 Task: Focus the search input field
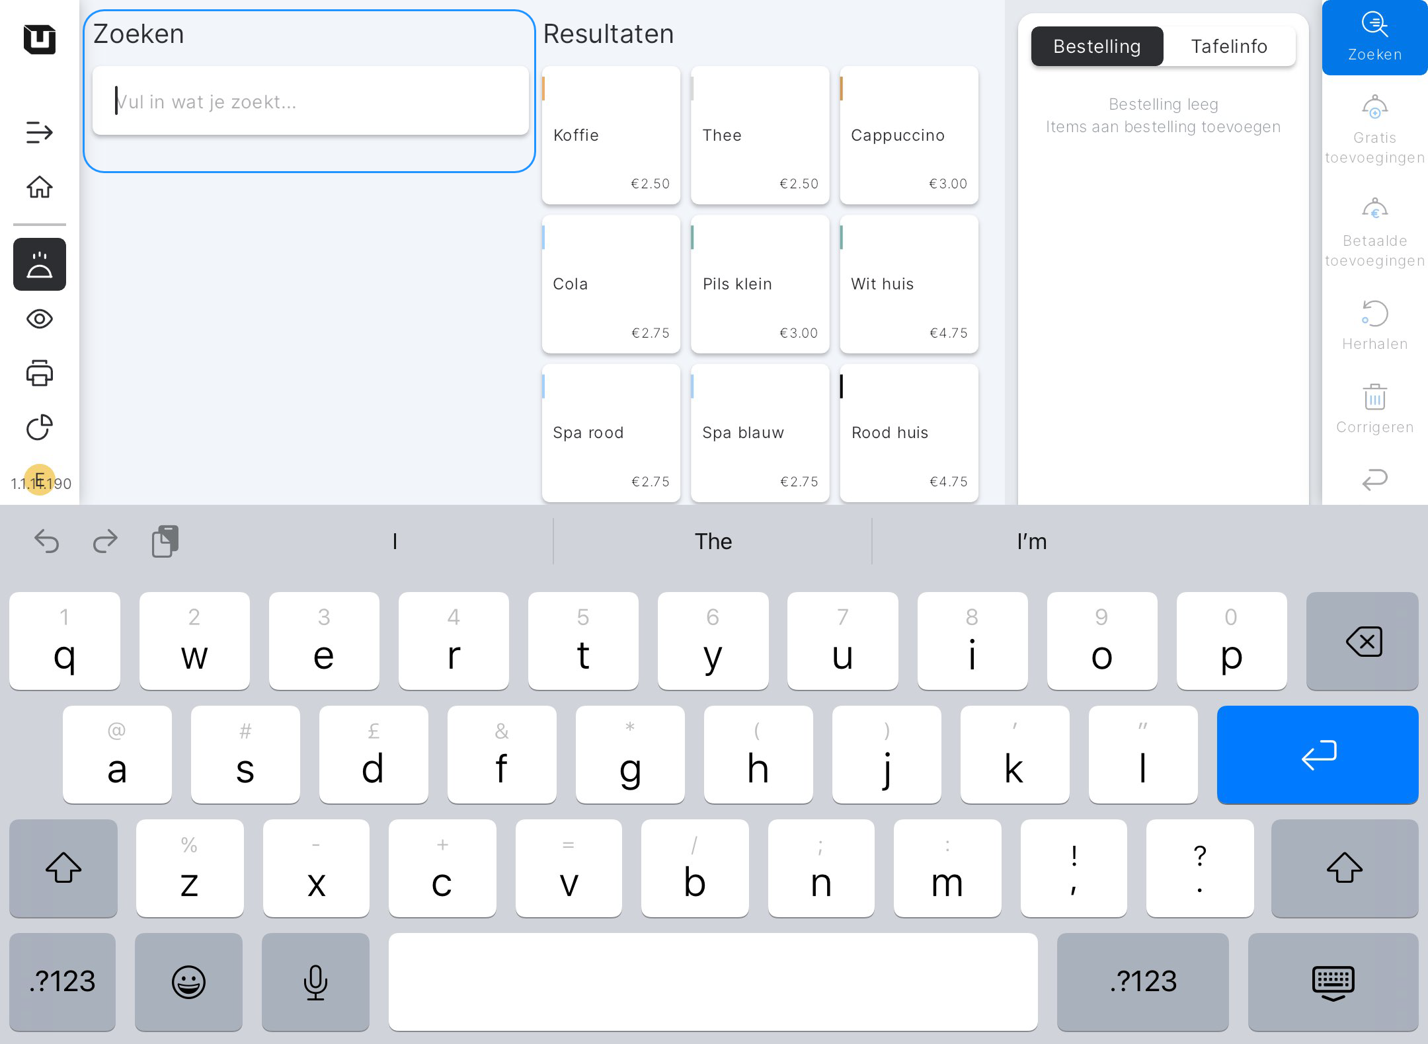pyautogui.click(x=311, y=102)
